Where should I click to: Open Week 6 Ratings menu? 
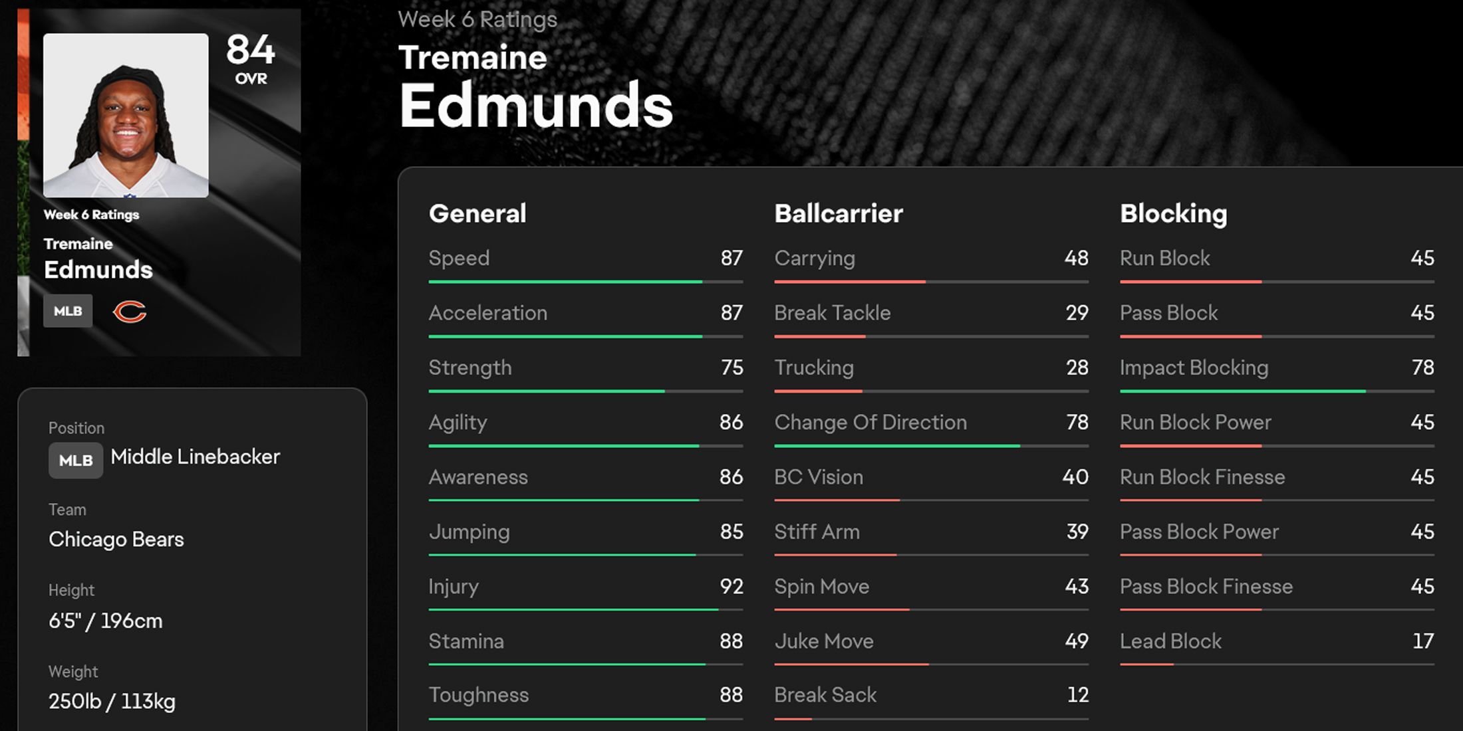tap(92, 217)
